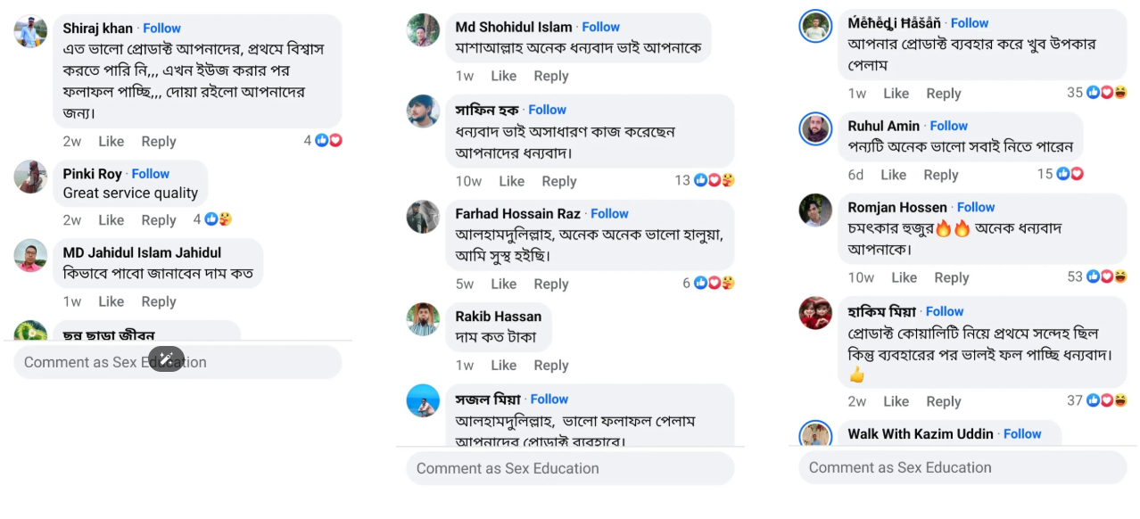Click the 53 reactions on Romjan Hossen's comment

coord(1097,277)
